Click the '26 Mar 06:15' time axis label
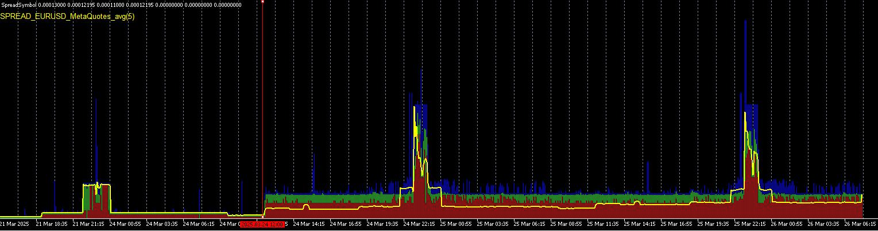 tap(861, 224)
